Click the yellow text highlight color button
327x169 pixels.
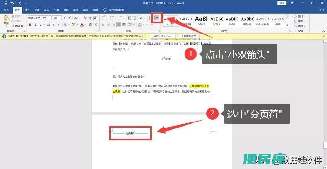[x=73, y=25]
